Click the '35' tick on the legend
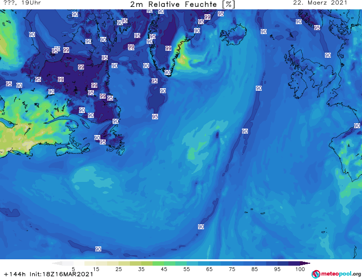This screenshot has height=279, width=362. coord(141,269)
